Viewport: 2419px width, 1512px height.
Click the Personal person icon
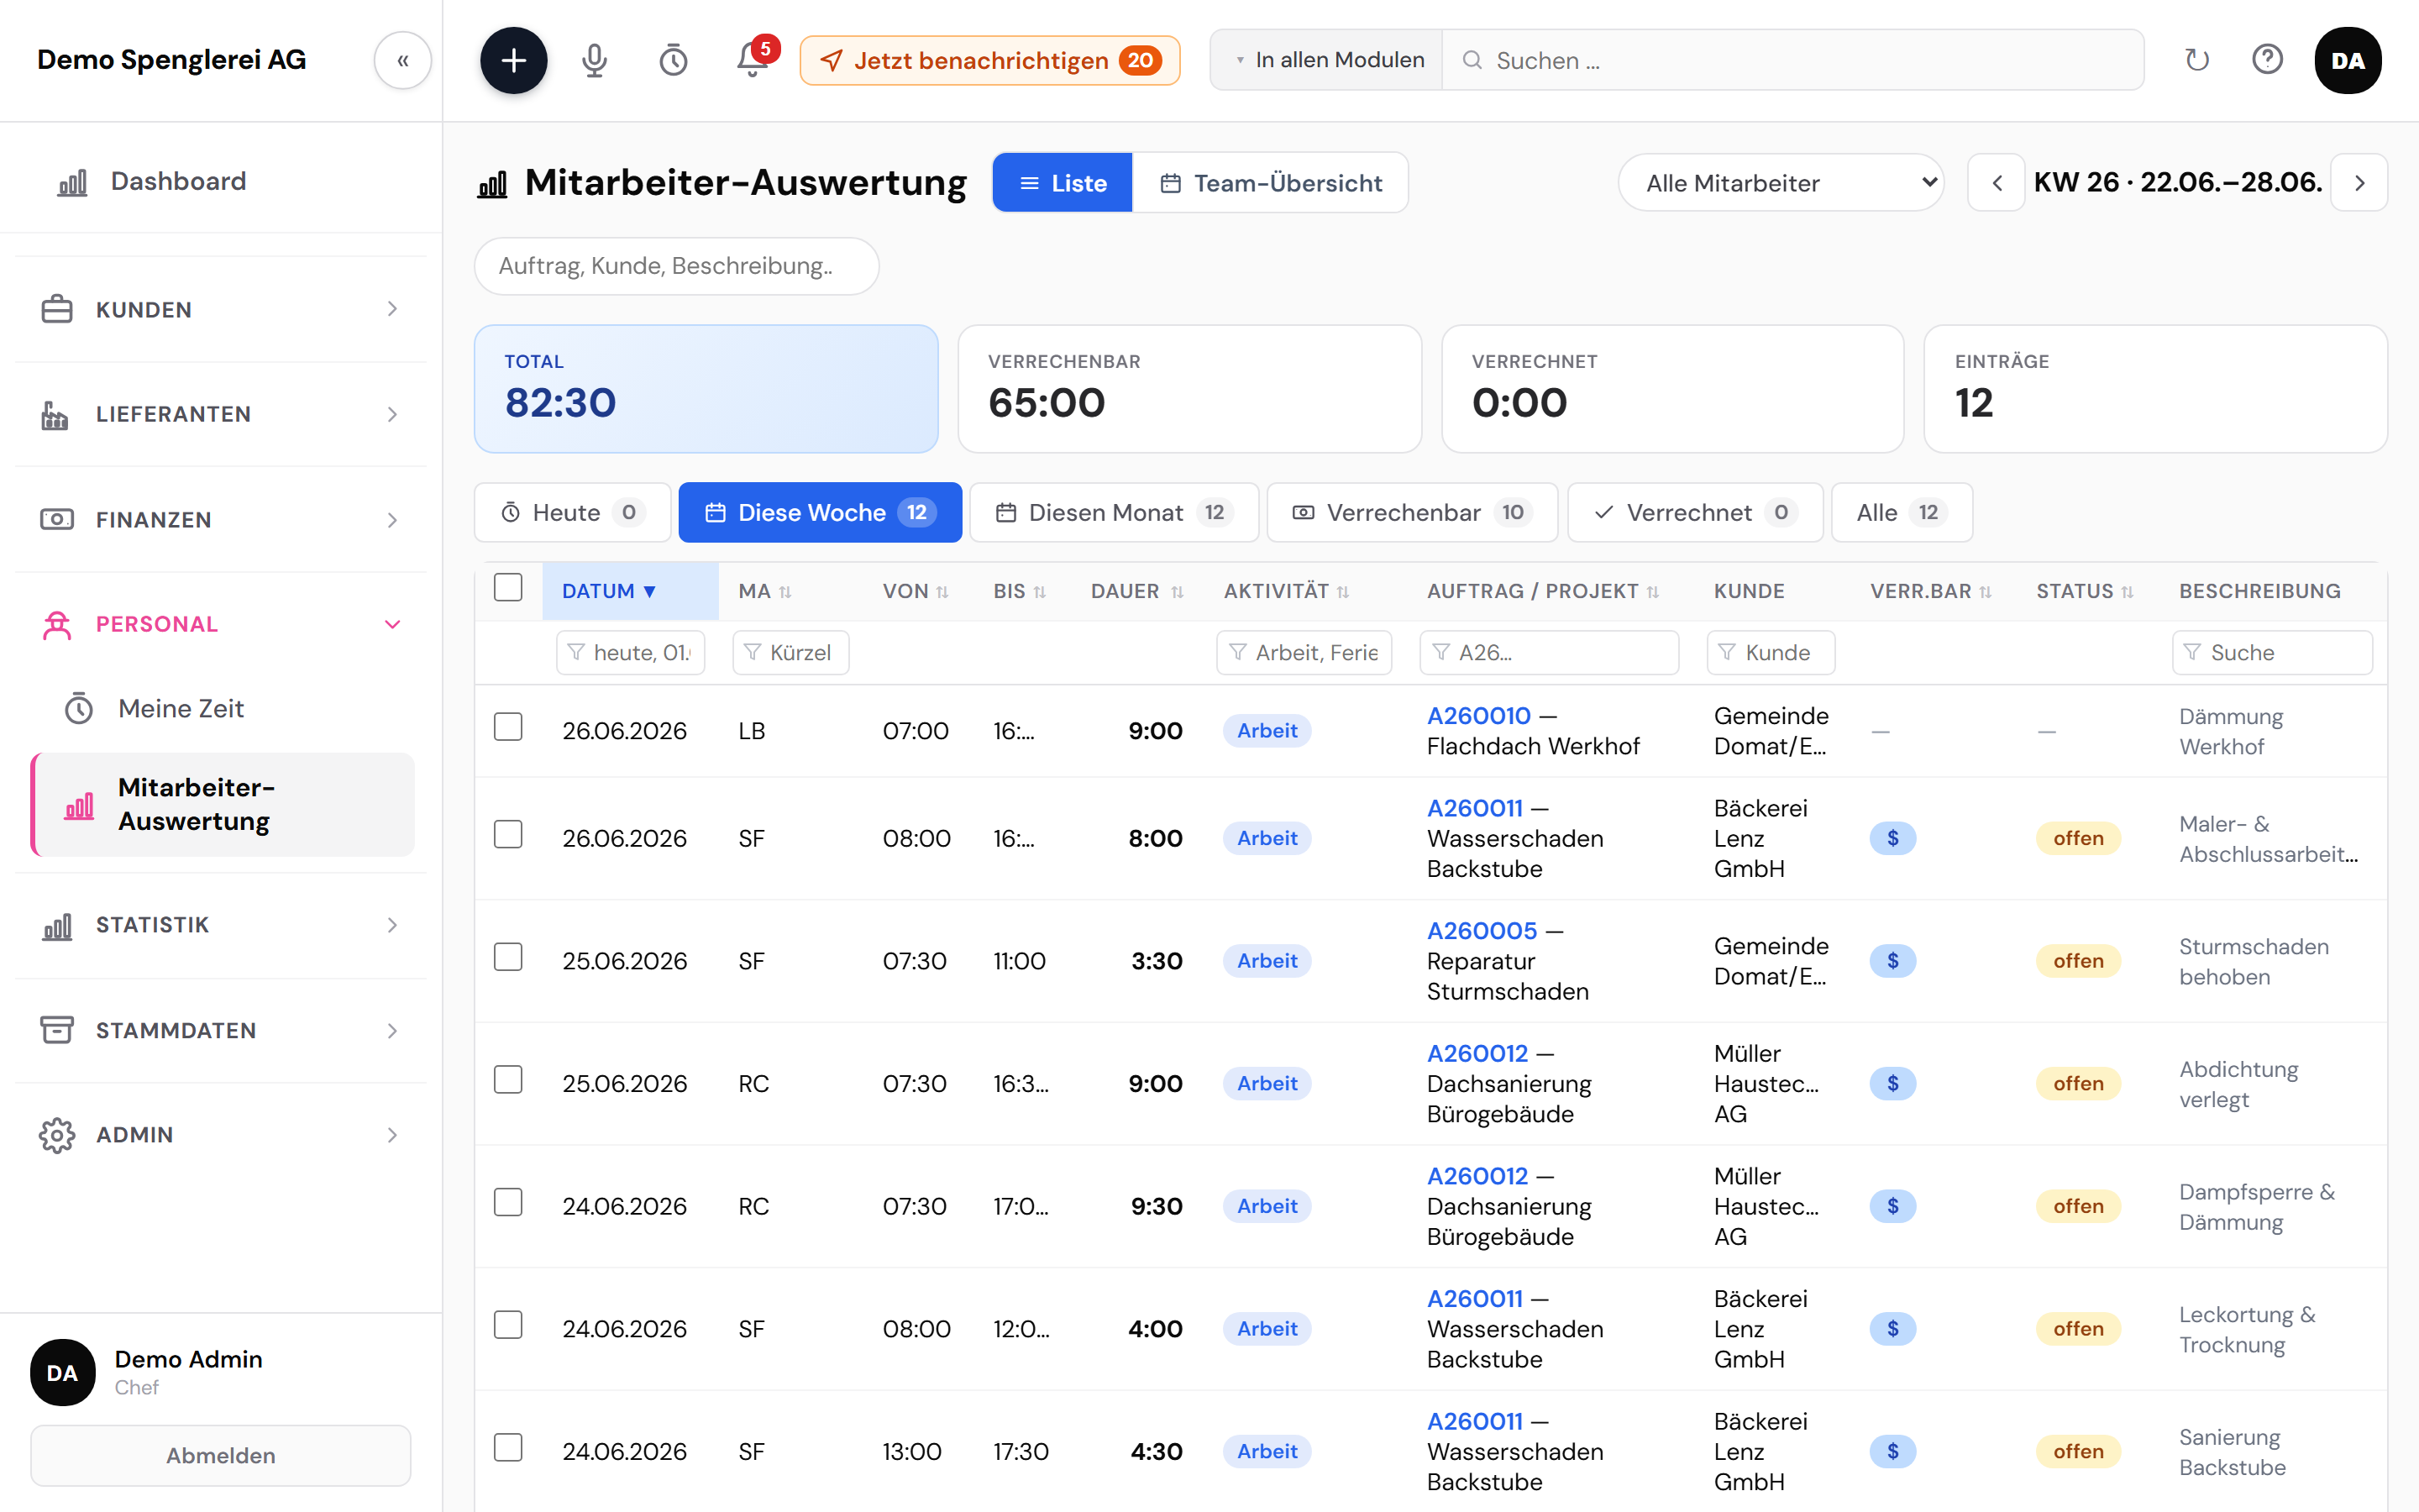(57, 624)
